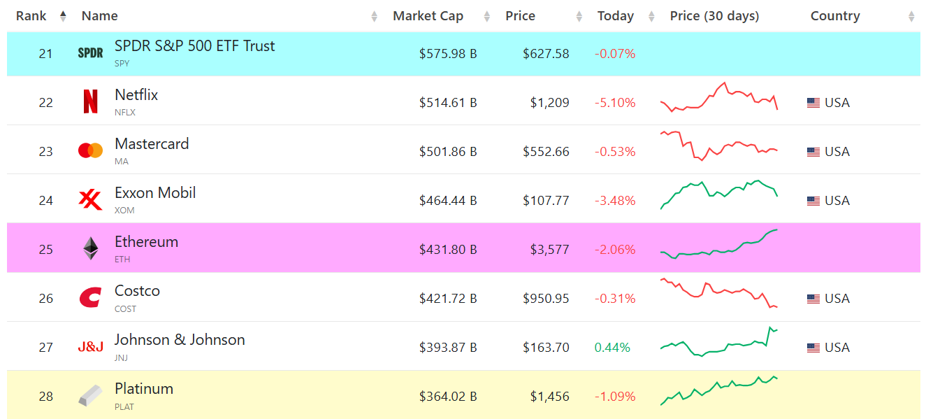Viewport: 926px width, 419px height.
Task: Click the ETH ticker symbol
Action: tap(122, 259)
